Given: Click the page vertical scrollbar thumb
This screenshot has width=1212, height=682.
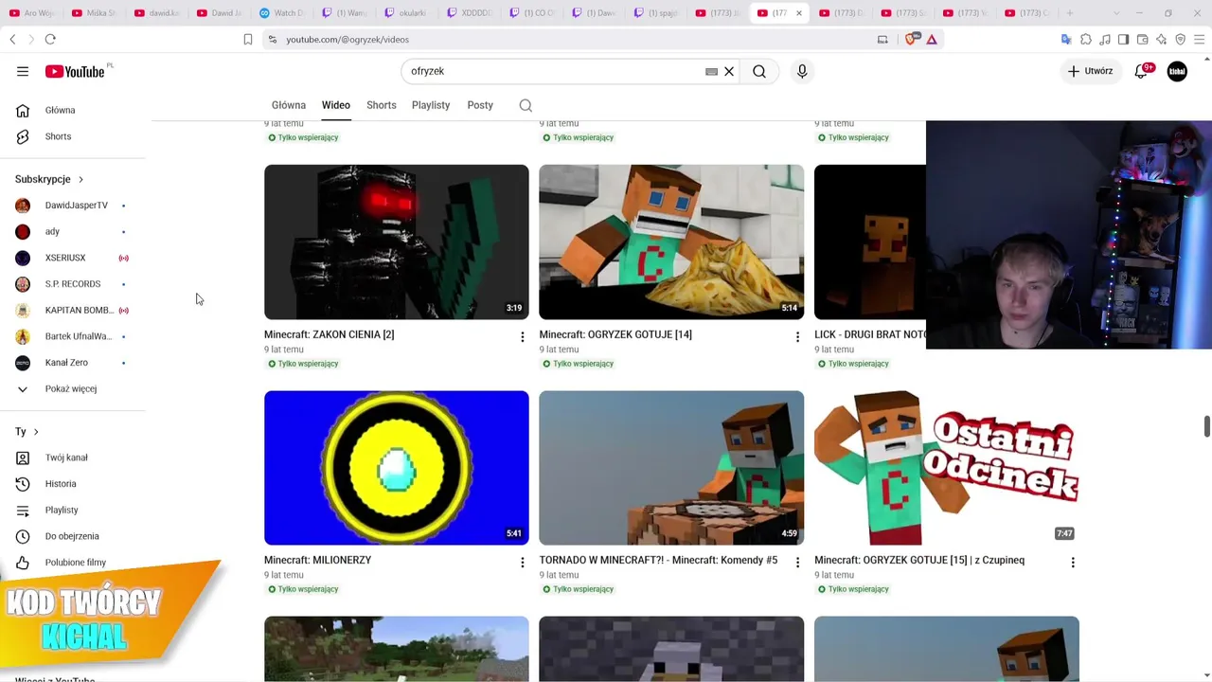Looking at the screenshot, I should 1206,426.
